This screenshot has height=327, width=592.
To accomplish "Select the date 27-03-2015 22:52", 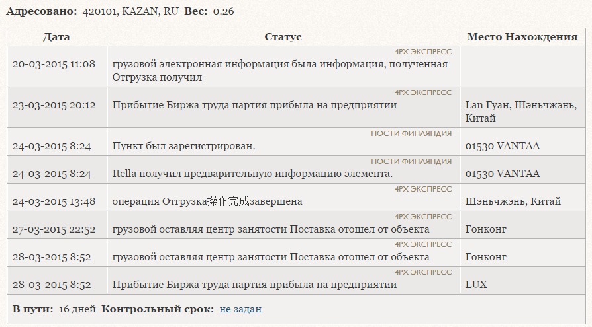I will coord(54,229).
